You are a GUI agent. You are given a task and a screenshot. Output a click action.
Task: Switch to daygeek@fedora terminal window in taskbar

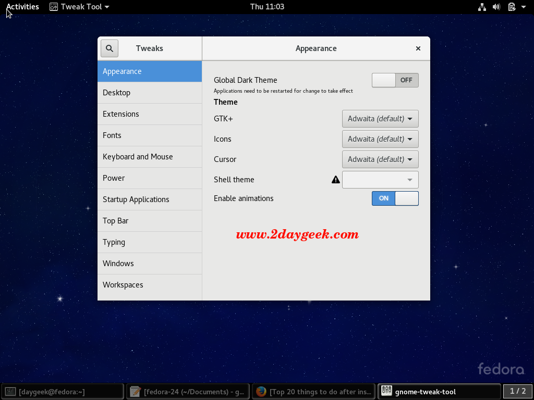point(63,392)
